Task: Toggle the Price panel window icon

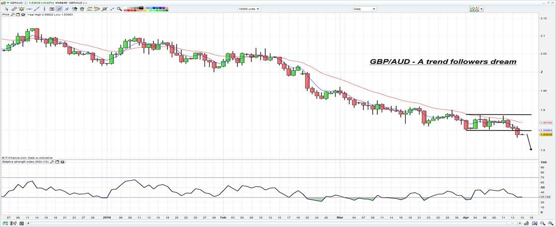Action: (x=18, y=14)
